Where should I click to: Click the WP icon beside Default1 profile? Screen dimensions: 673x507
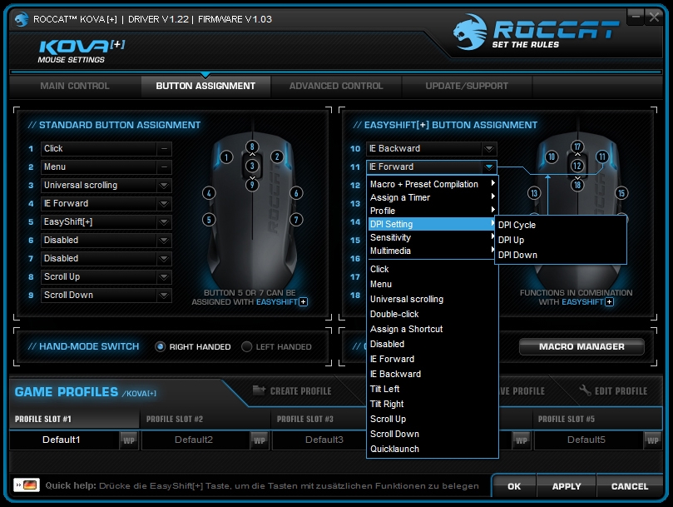coord(129,440)
